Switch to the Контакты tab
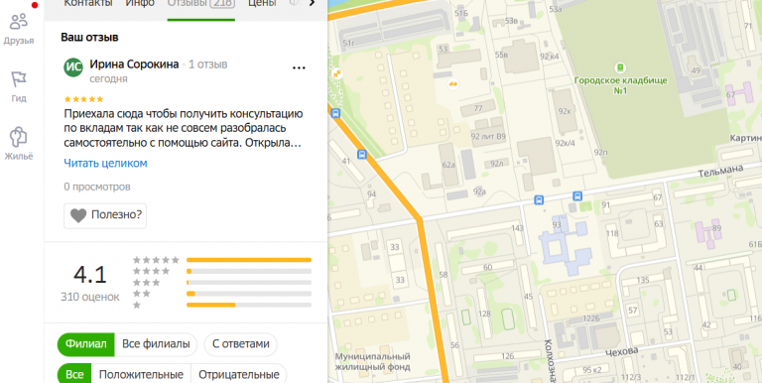 [88, 3]
